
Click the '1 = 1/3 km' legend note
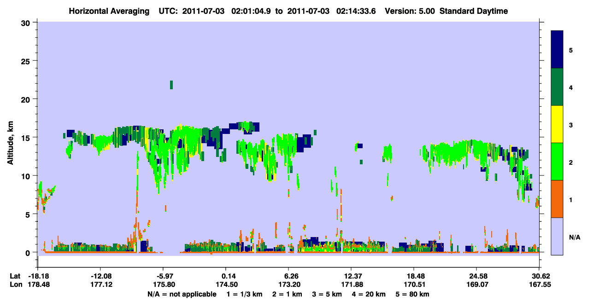click(x=245, y=295)
